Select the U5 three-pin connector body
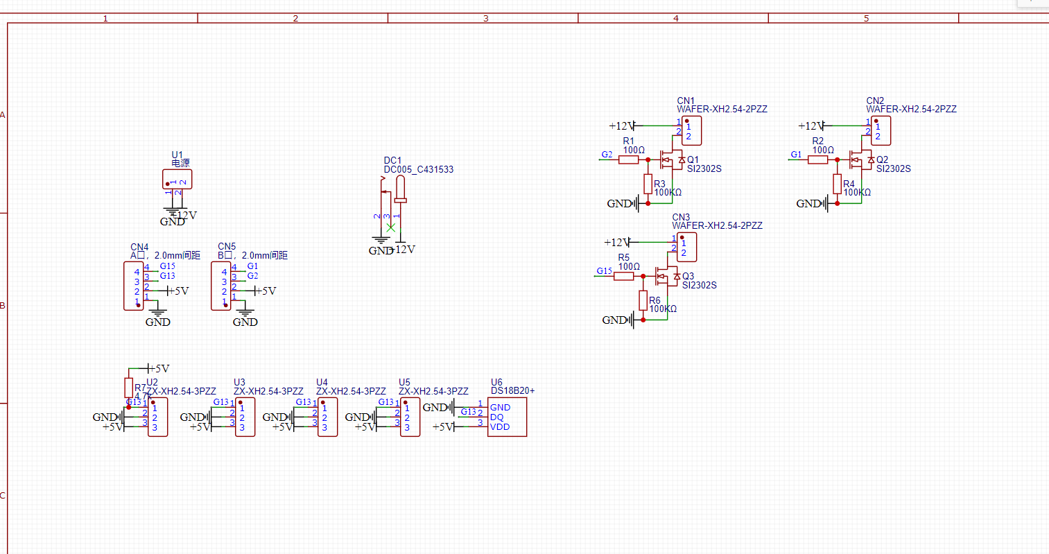 [x=410, y=417]
